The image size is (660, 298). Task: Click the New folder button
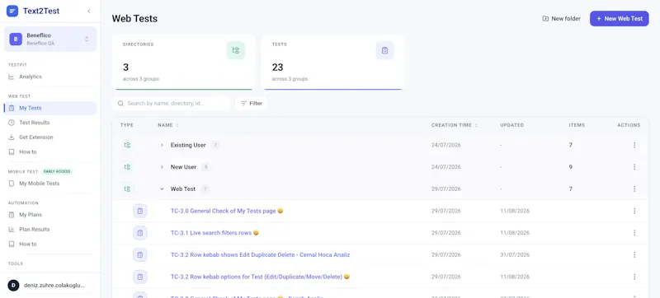562,18
